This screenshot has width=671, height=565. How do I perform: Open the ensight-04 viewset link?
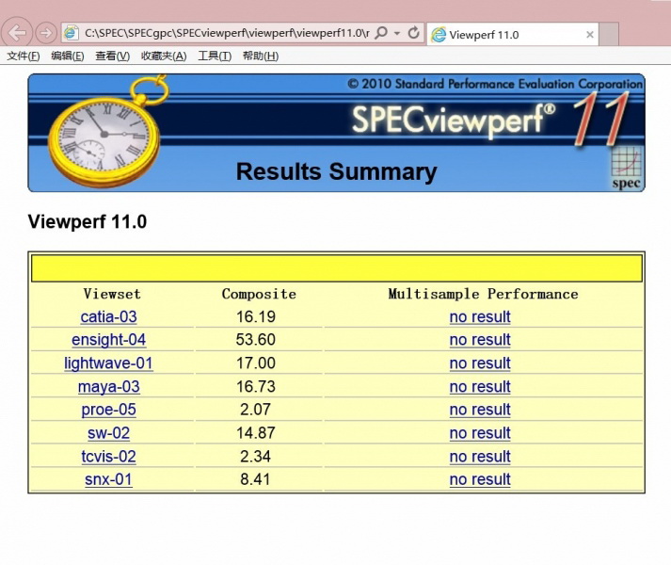pyautogui.click(x=108, y=340)
